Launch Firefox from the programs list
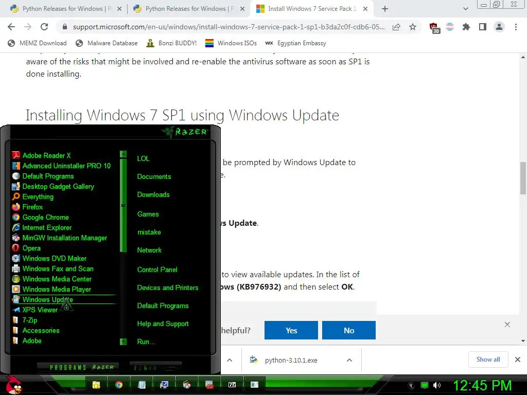The image size is (527, 395). (28, 207)
